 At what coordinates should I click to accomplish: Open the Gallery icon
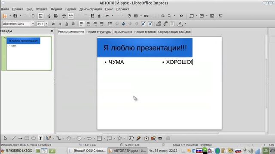[x=160, y=138]
